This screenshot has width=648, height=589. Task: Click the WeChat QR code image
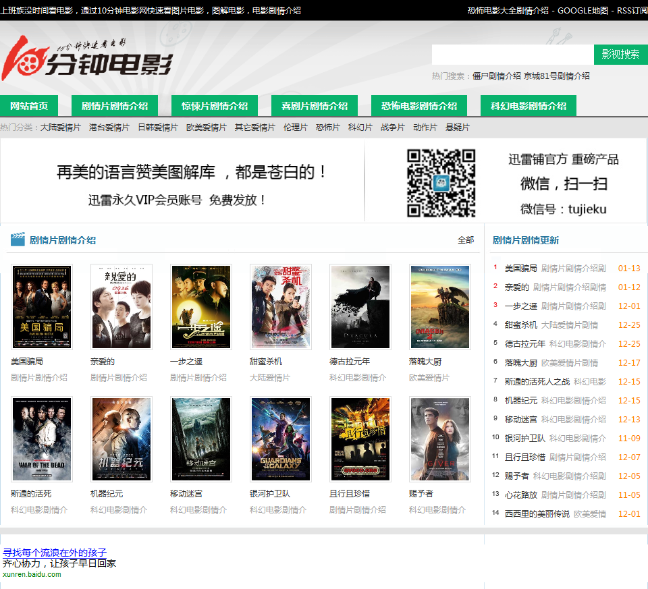coord(441,183)
